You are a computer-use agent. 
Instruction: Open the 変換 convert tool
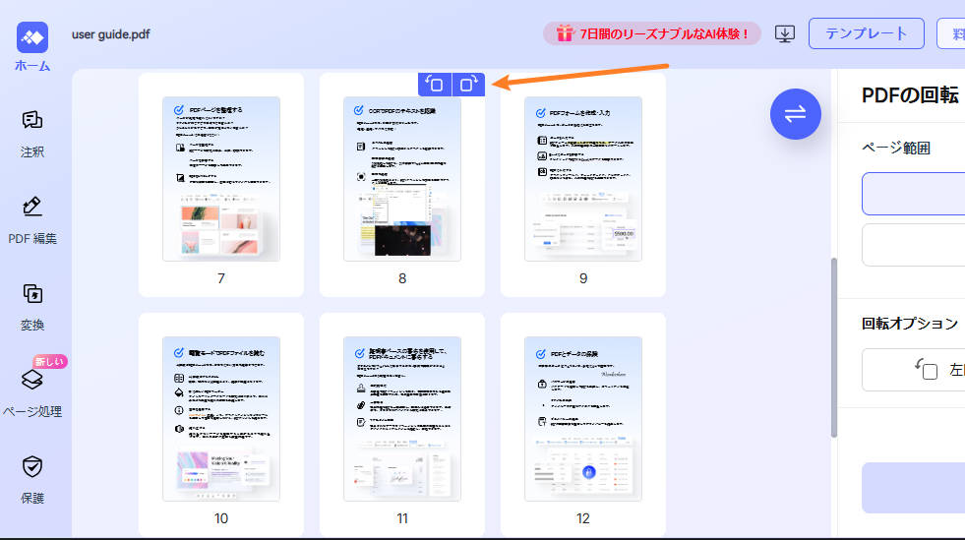pos(32,307)
